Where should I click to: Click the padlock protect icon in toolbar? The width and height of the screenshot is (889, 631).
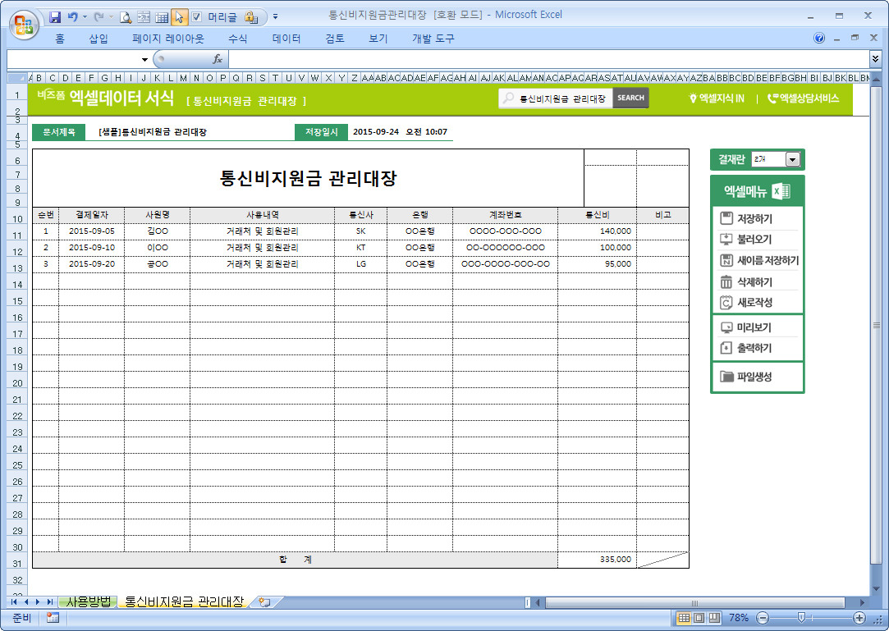point(250,16)
